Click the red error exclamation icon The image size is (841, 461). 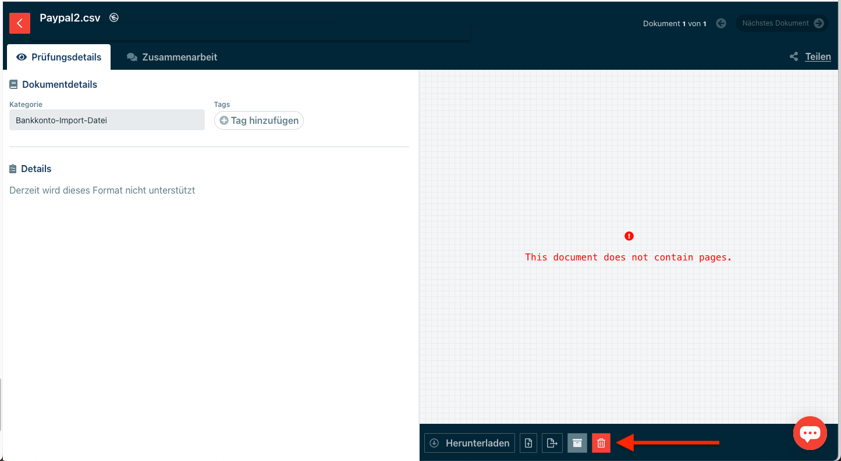tap(629, 236)
